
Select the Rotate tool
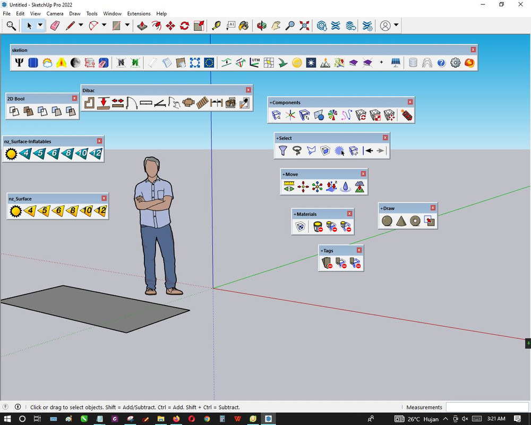click(x=185, y=25)
